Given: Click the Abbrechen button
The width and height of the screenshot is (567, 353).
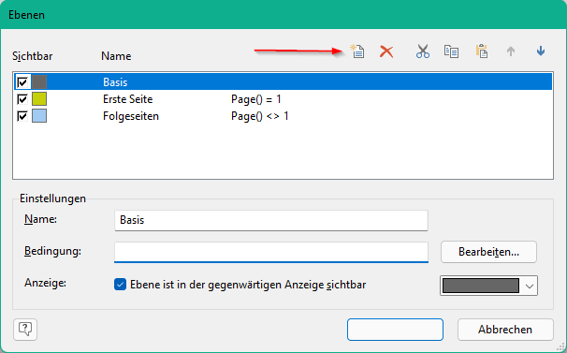Looking at the screenshot, I should pos(505,330).
